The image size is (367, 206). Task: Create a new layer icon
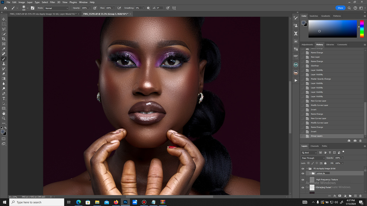click(355, 196)
